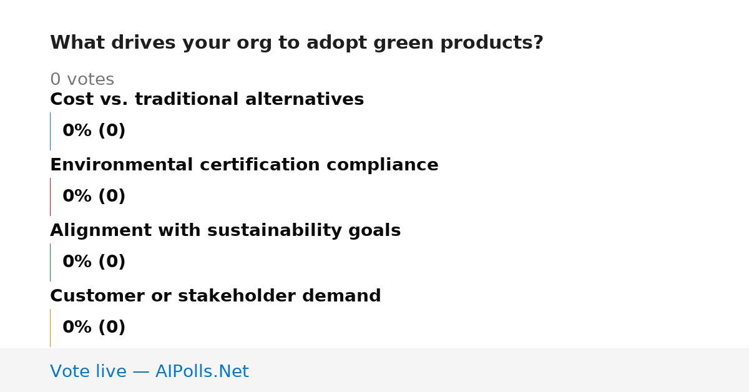Choose "Alignment with sustainability goals" option
The width and height of the screenshot is (749, 392).
click(225, 230)
